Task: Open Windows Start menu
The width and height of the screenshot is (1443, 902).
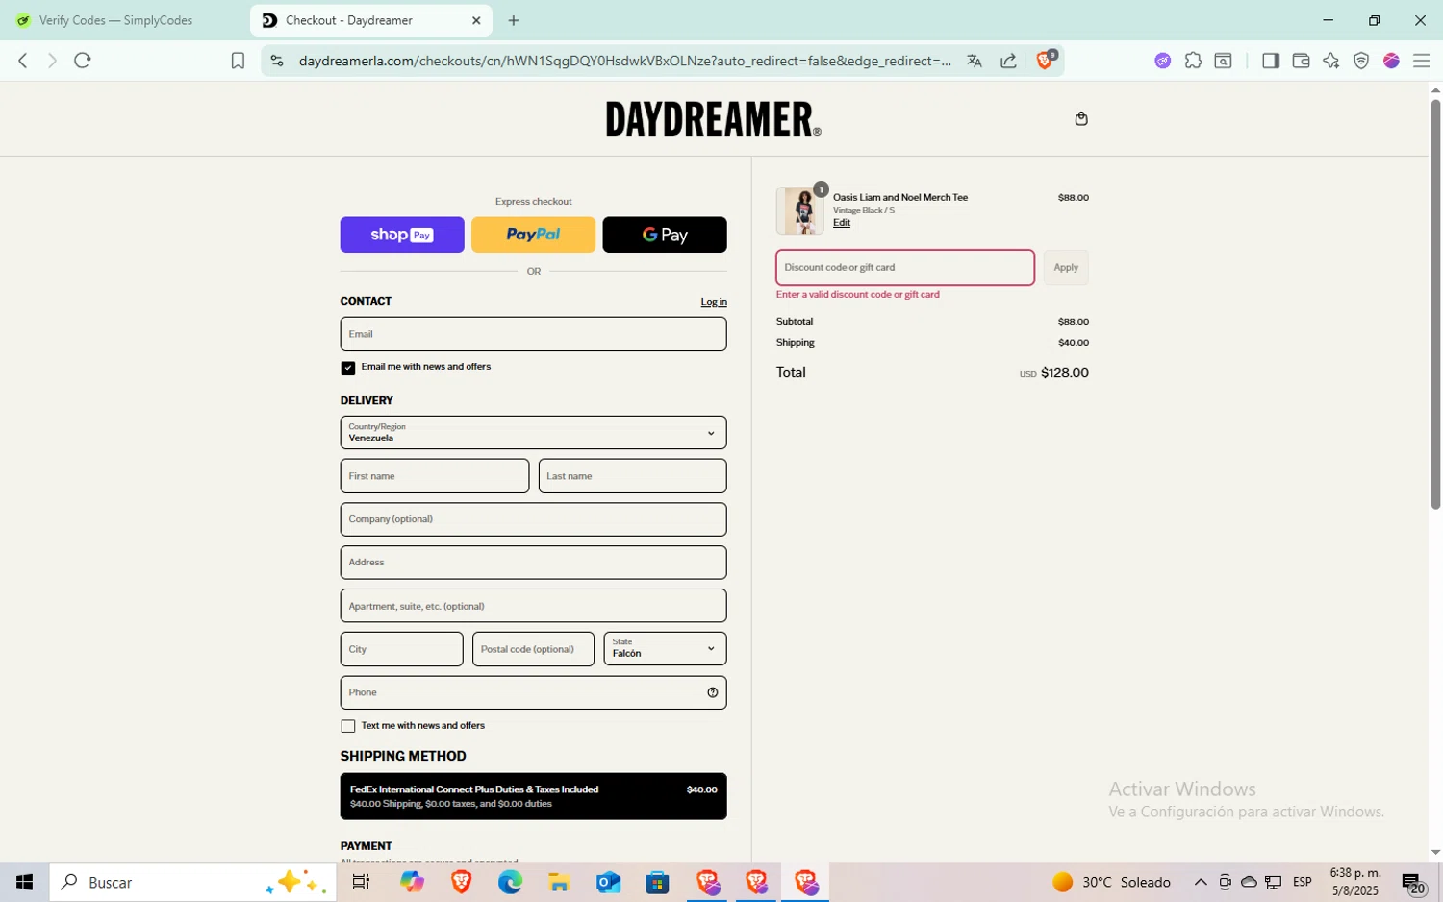Action: click(24, 882)
